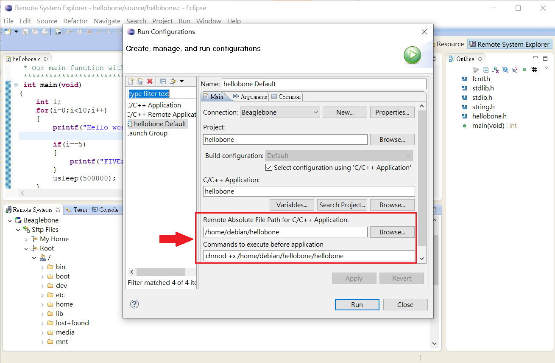Click the New file toolbar icon in Eclipse
The height and width of the screenshot is (363, 555).
tap(8, 31)
